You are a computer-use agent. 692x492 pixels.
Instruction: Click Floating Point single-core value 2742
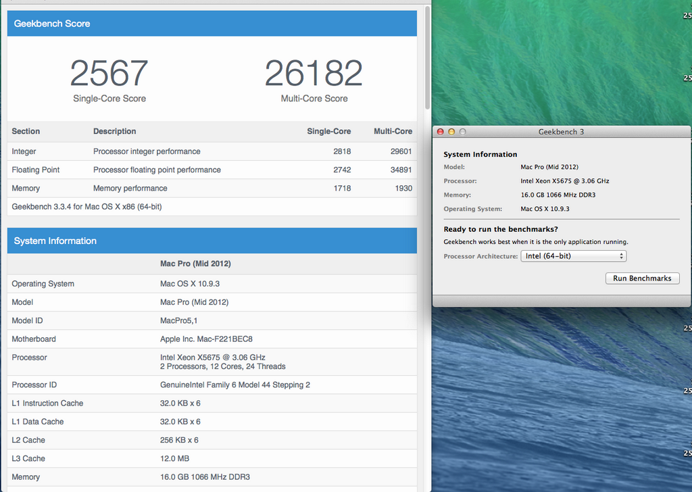click(x=342, y=170)
